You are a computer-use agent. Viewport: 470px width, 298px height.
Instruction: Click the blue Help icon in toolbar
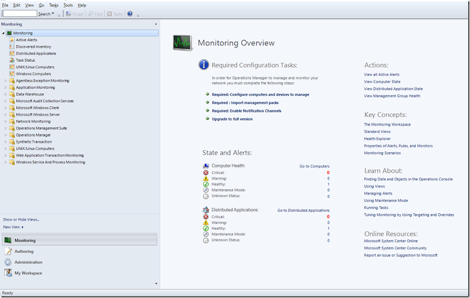[130, 14]
